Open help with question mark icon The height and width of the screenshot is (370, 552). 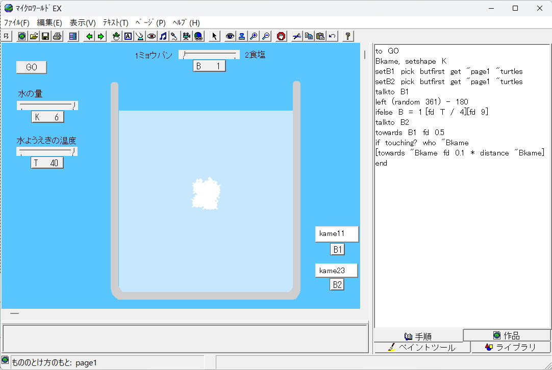click(x=348, y=36)
